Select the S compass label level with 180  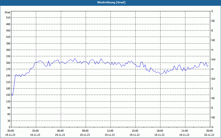pos(212,89)
